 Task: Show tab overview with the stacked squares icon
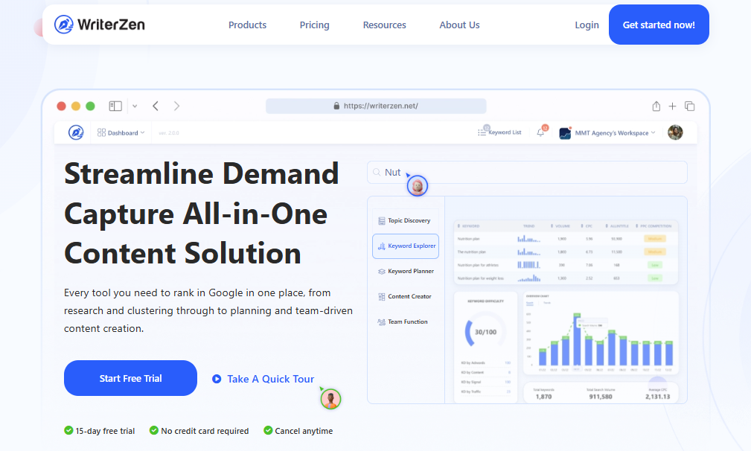[690, 106]
